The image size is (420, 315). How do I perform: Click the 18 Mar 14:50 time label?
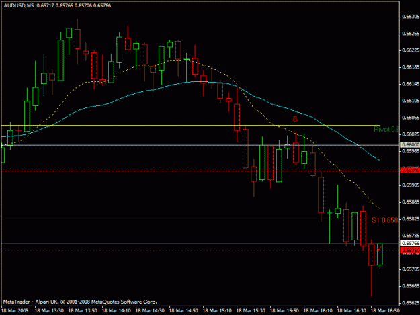click(183, 311)
